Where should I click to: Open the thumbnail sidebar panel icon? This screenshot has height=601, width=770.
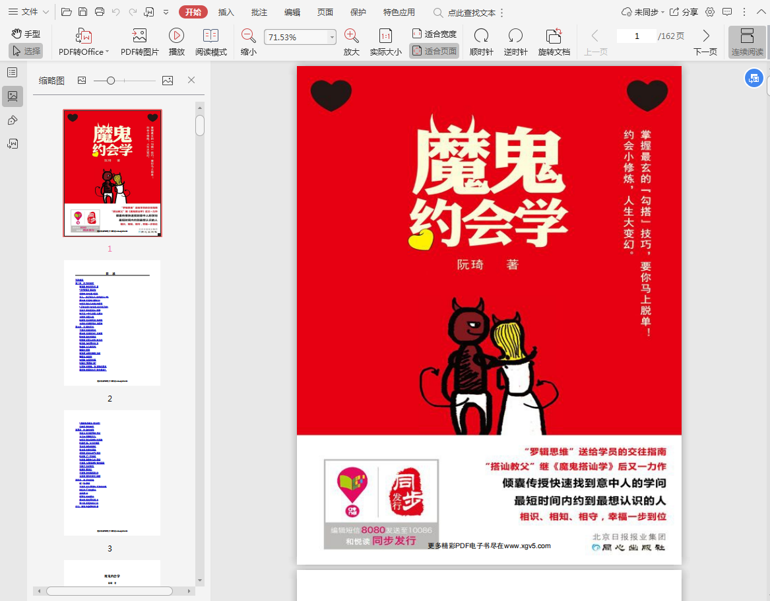click(13, 96)
